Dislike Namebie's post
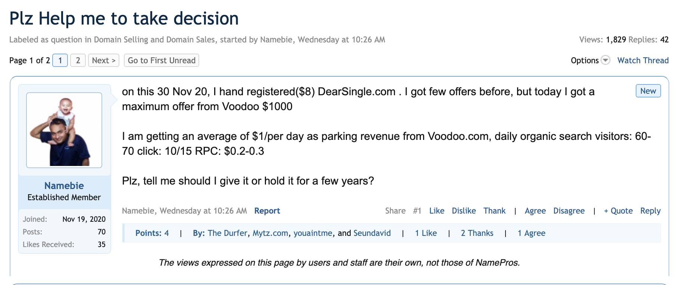This screenshot has width=676, height=285. [x=464, y=211]
